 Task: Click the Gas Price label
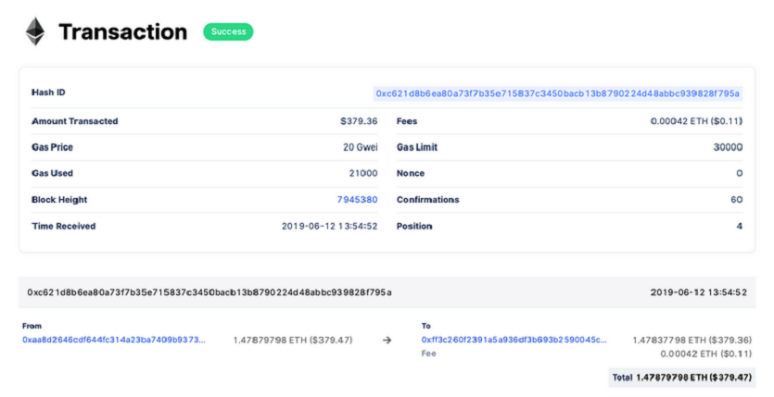pos(52,147)
